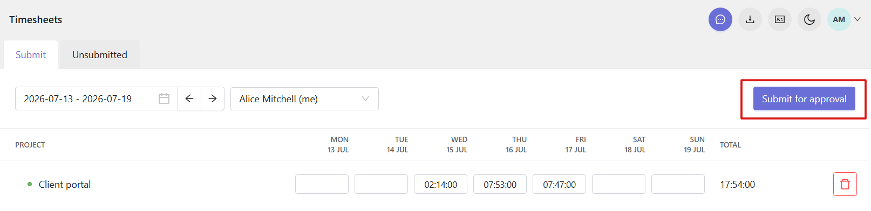
Task: Open the chat support bubble icon
Action: click(720, 19)
